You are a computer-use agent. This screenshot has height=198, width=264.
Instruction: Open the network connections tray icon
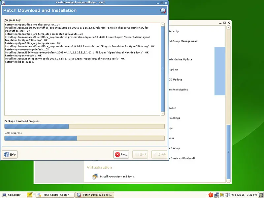[216, 195]
